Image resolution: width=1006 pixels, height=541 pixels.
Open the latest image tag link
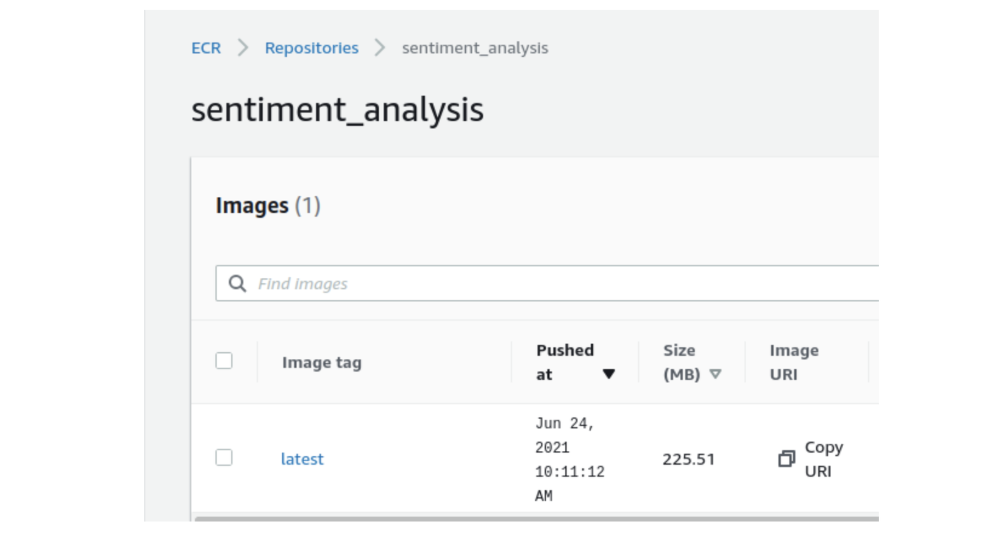(x=302, y=459)
